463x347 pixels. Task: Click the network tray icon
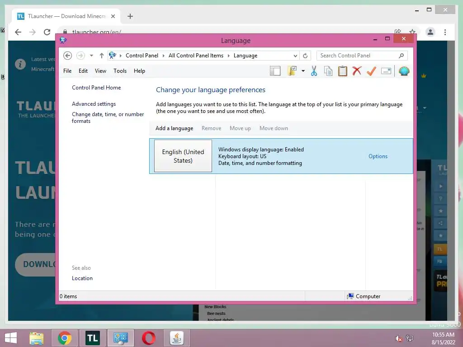tap(410, 338)
